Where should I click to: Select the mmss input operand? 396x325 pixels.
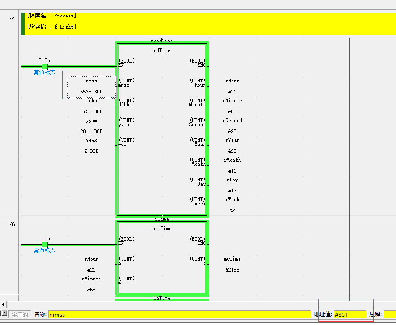click(x=91, y=81)
